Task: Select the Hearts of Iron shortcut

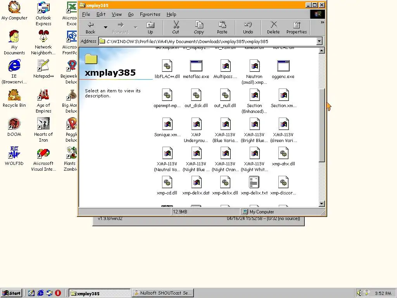Action: 43,130
